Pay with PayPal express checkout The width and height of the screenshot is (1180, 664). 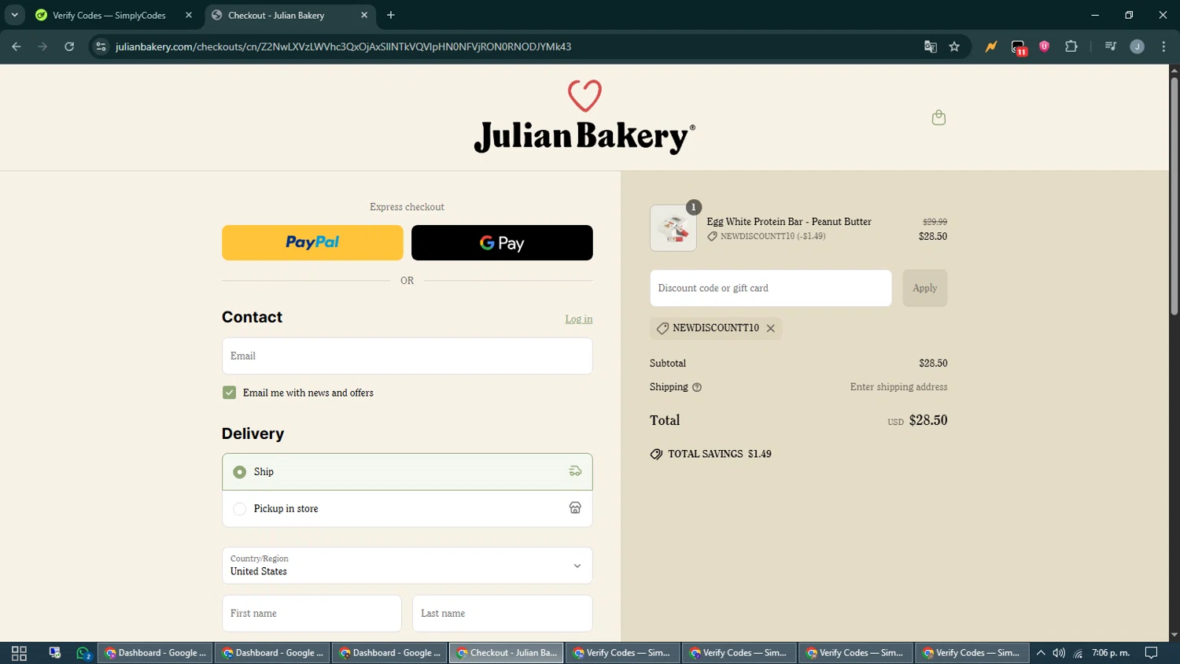pos(312,242)
